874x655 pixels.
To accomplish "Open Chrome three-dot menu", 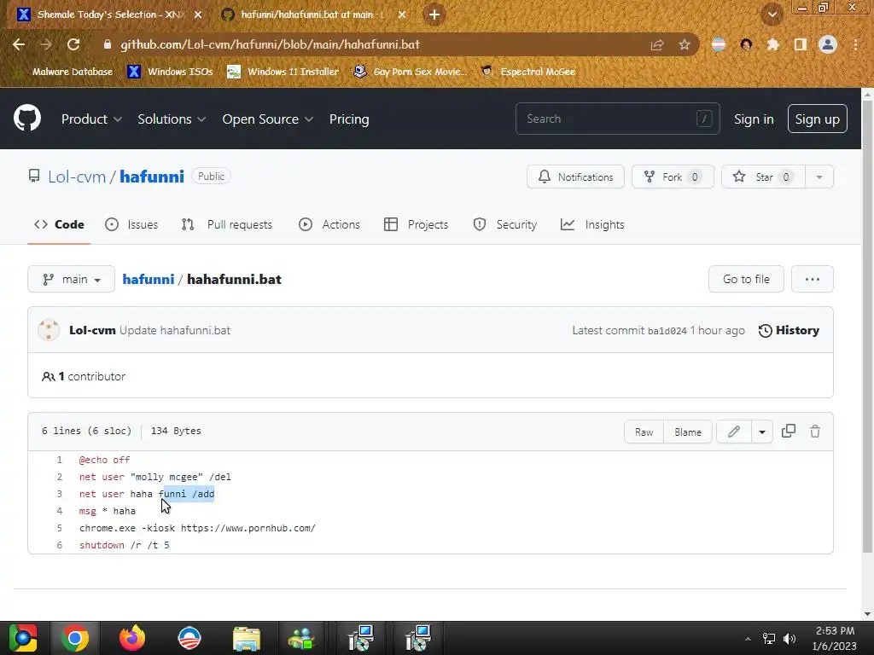I will (855, 44).
